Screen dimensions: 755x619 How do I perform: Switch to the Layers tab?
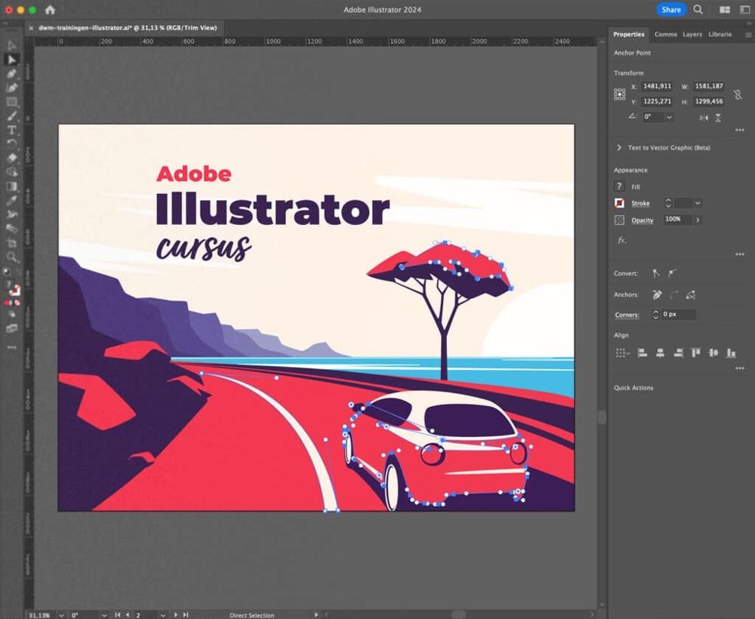[692, 35]
